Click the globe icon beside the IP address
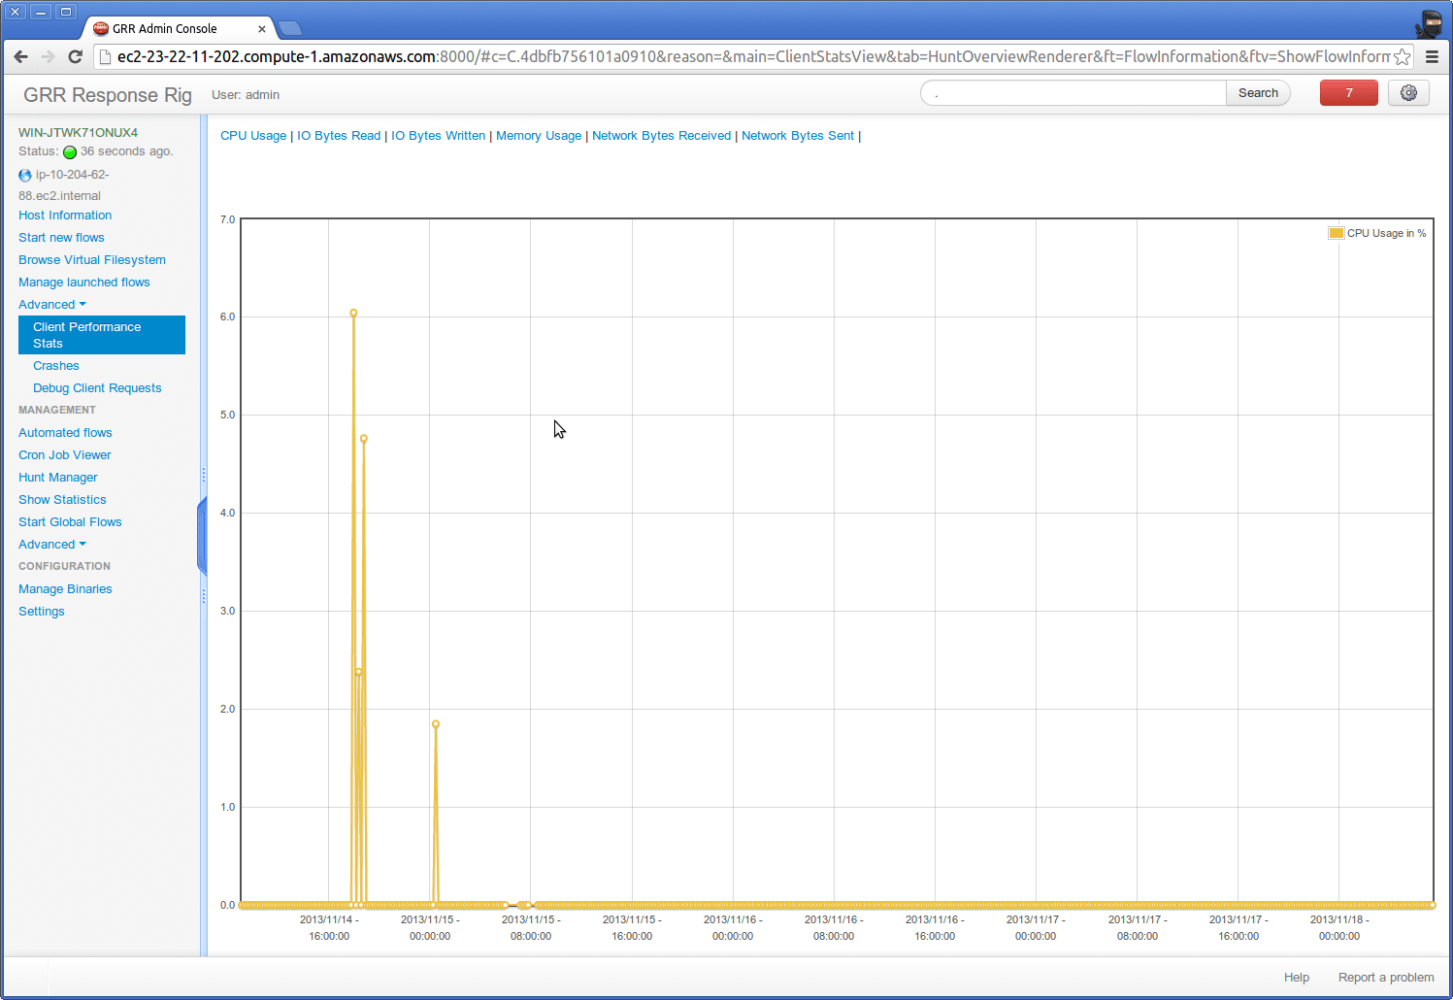1453x1000 pixels. 25,176
